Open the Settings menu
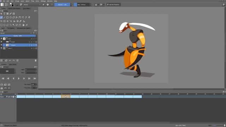Viewport: 226px width, 127px height. [x=43, y=1]
